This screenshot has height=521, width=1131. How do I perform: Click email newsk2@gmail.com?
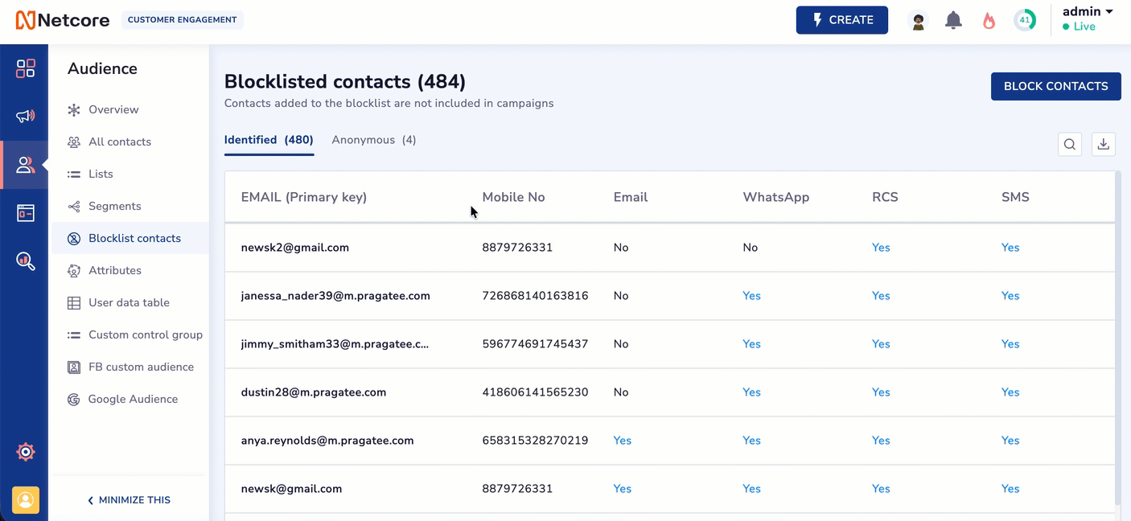[x=295, y=248]
